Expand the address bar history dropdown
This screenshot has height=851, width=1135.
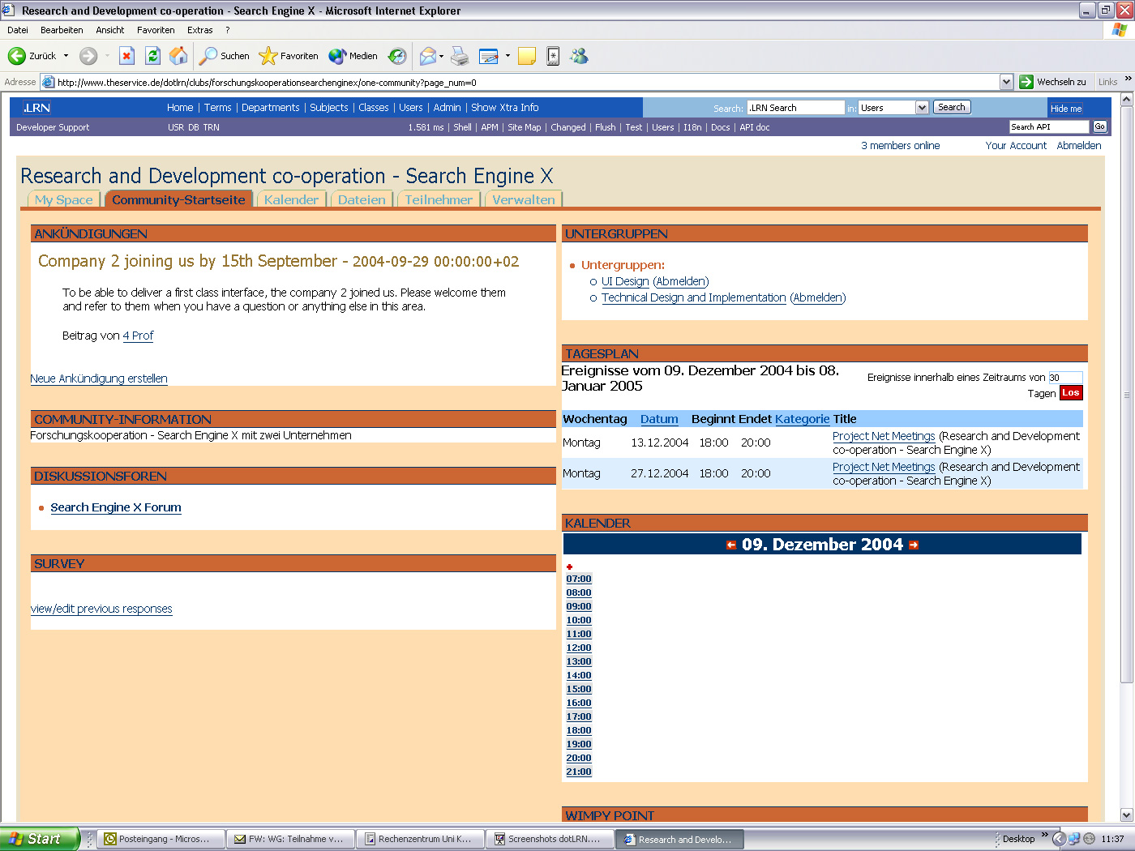click(1006, 81)
